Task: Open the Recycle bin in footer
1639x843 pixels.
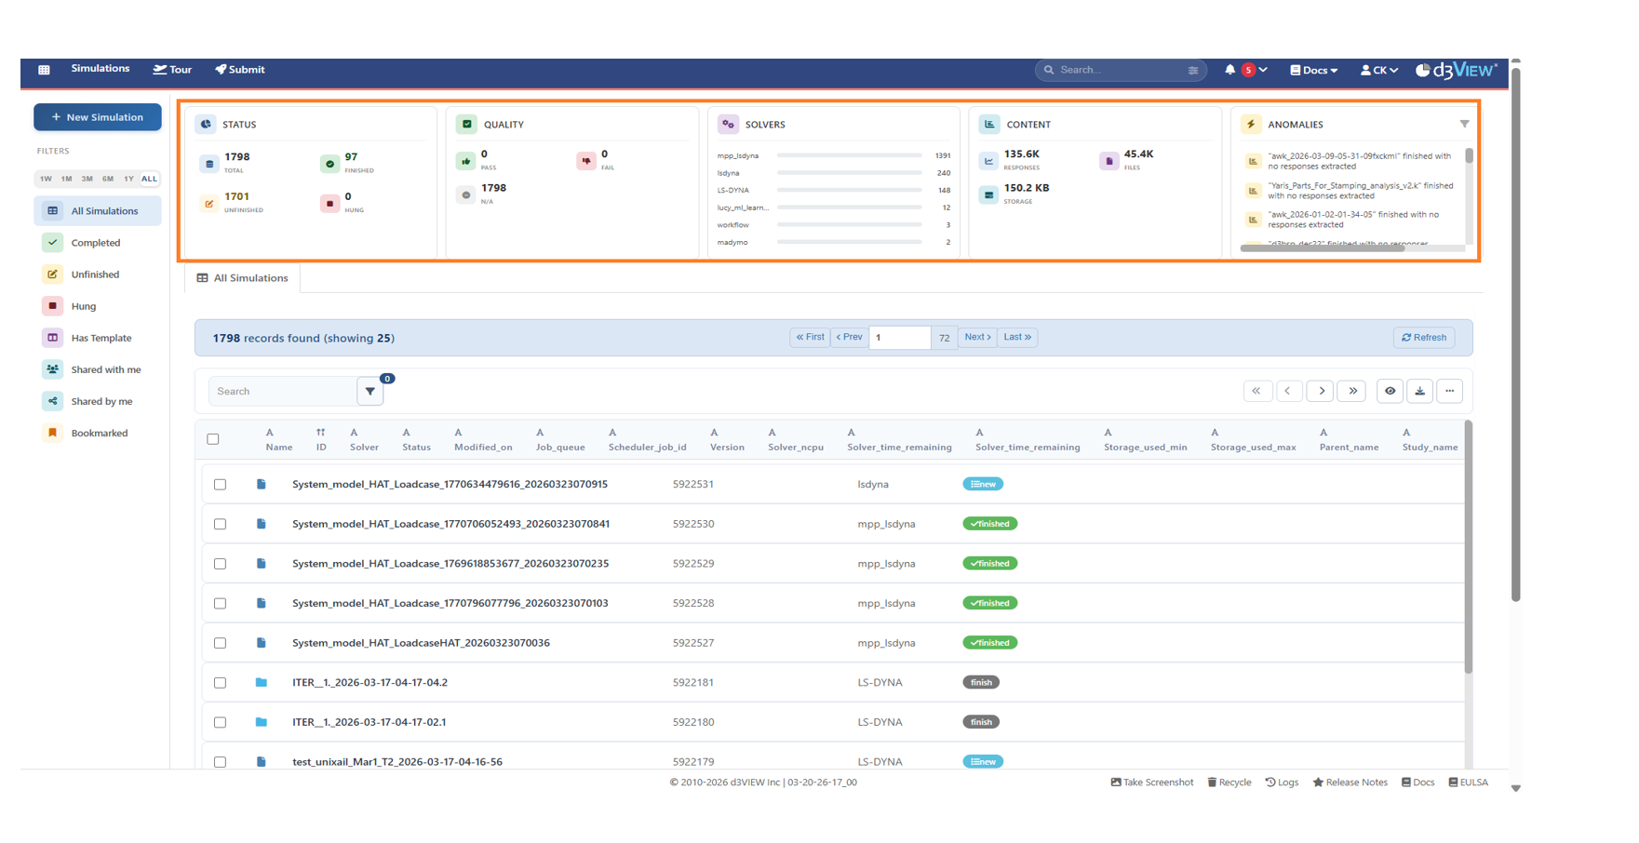Action: 1229,783
